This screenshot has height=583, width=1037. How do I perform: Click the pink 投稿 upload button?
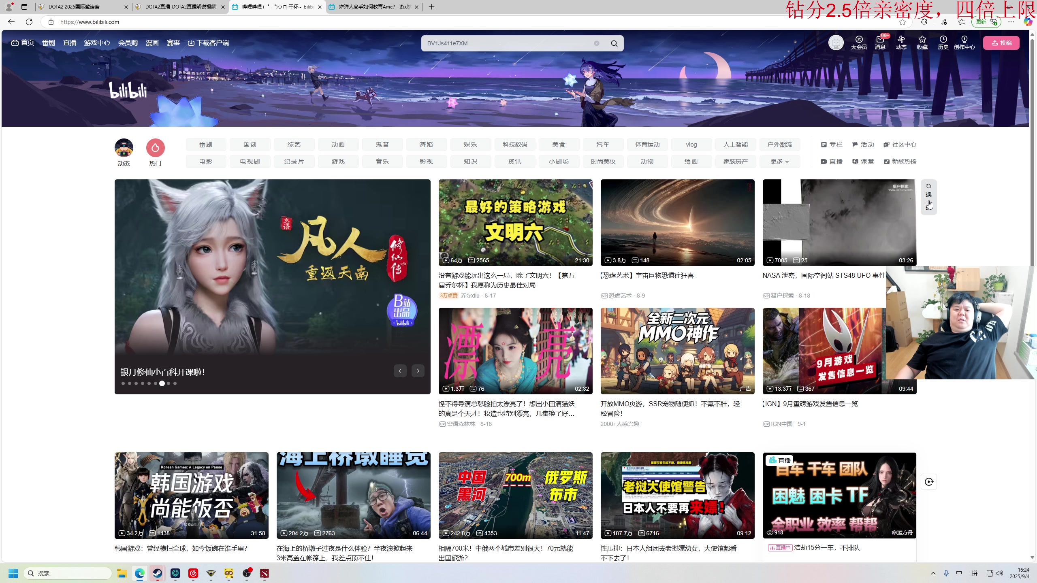[1001, 43]
